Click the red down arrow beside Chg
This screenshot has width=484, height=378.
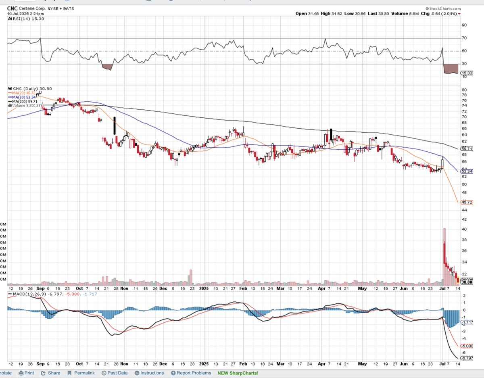pos(459,14)
